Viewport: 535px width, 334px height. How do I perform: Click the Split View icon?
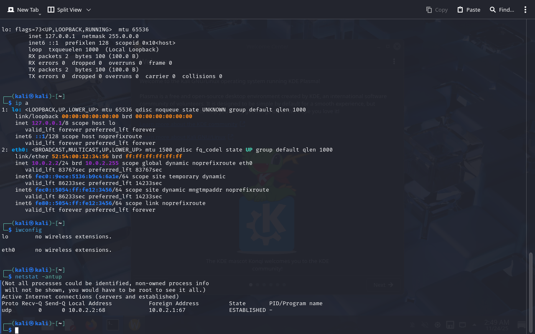coord(51,10)
